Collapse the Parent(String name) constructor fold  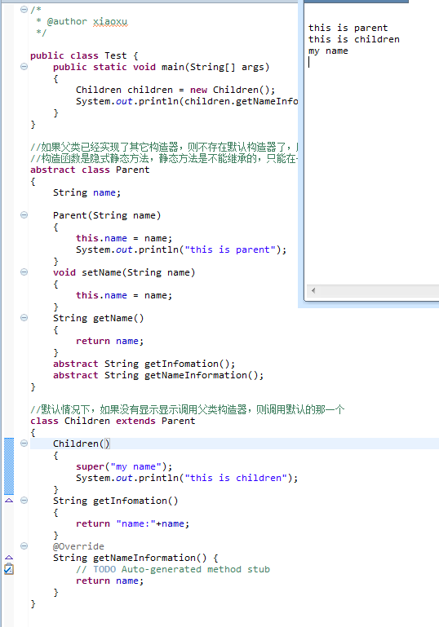(24, 215)
